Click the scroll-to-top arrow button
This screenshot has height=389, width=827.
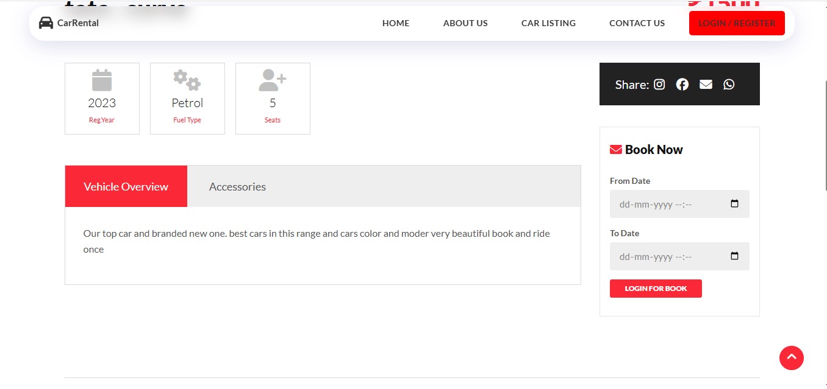tap(791, 357)
